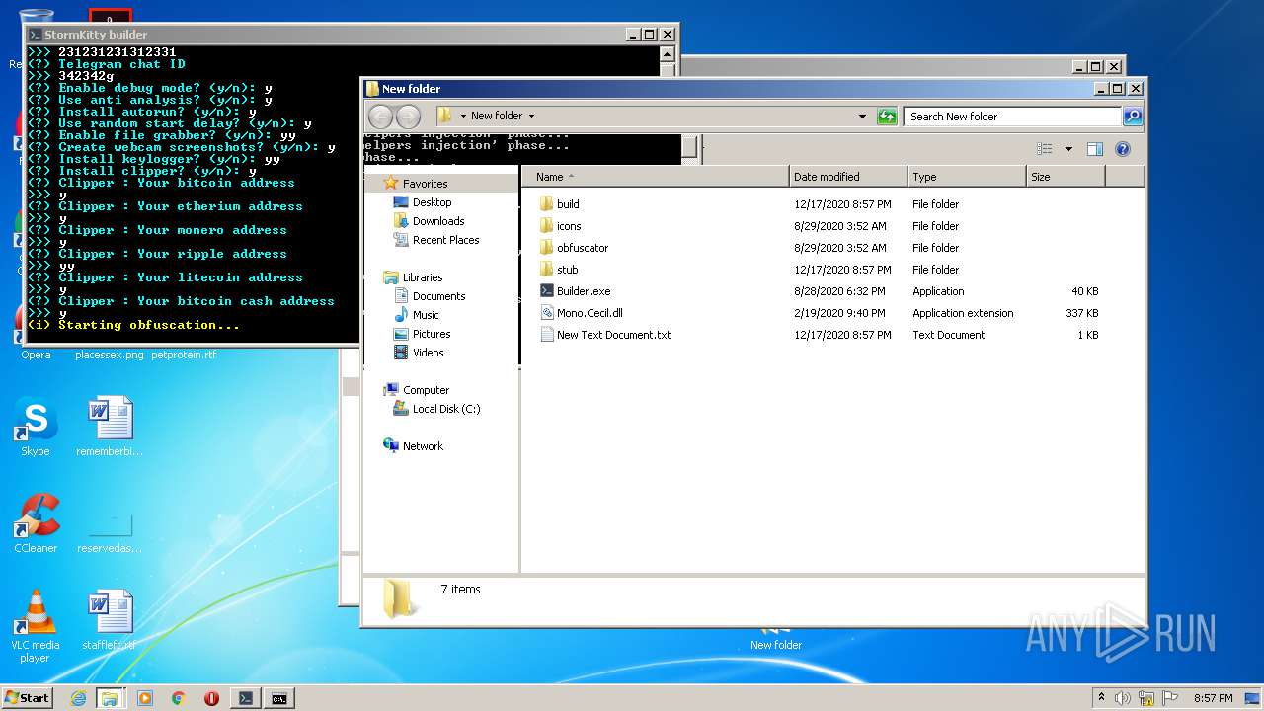Viewport: 1264px width, 711px height.
Task: Click Windows Explorer taskbar button
Action: point(110,698)
